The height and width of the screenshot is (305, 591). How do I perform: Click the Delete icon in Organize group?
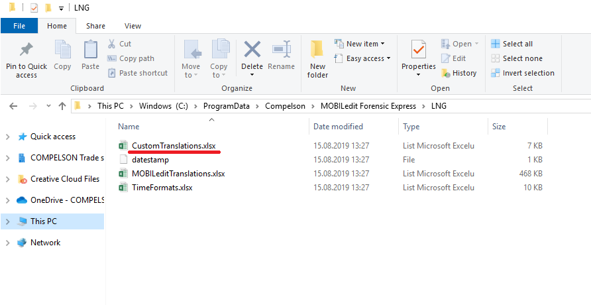[x=252, y=50]
